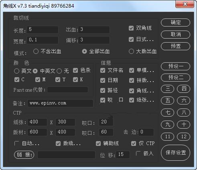Load preset 预设二

pos(175,78)
